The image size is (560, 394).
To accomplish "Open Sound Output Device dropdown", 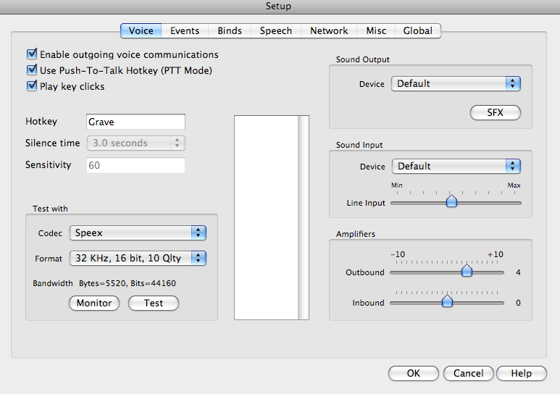I will pyautogui.click(x=456, y=84).
